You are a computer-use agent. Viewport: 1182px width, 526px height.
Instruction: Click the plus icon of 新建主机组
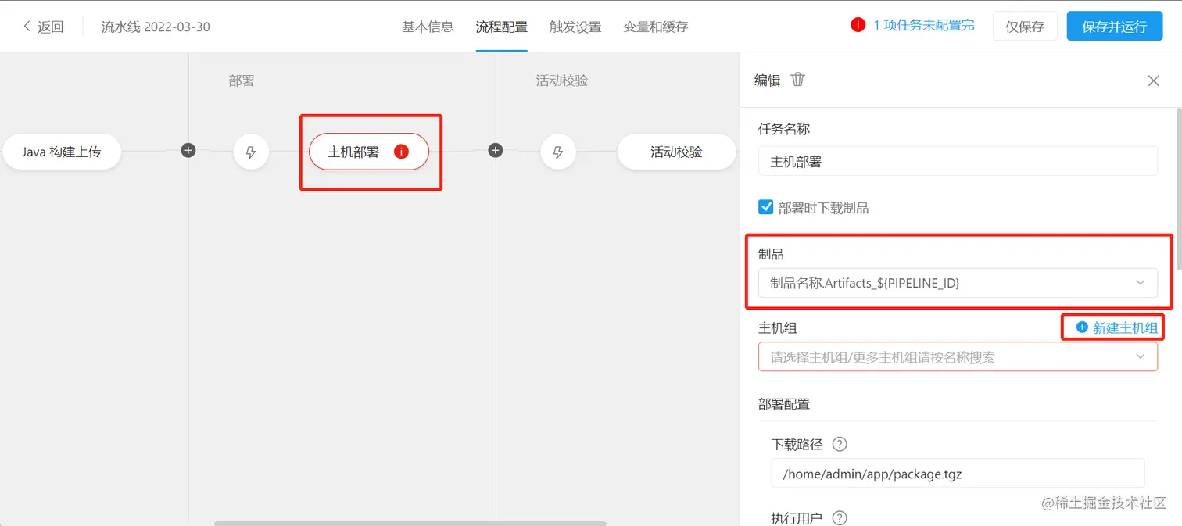pyautogui.click(x=1082, y=327)
